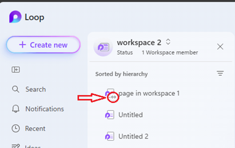Close the workspace 2 panel

tap(220, 47)
